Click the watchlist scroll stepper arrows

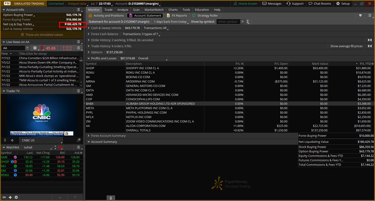[55, 147]
